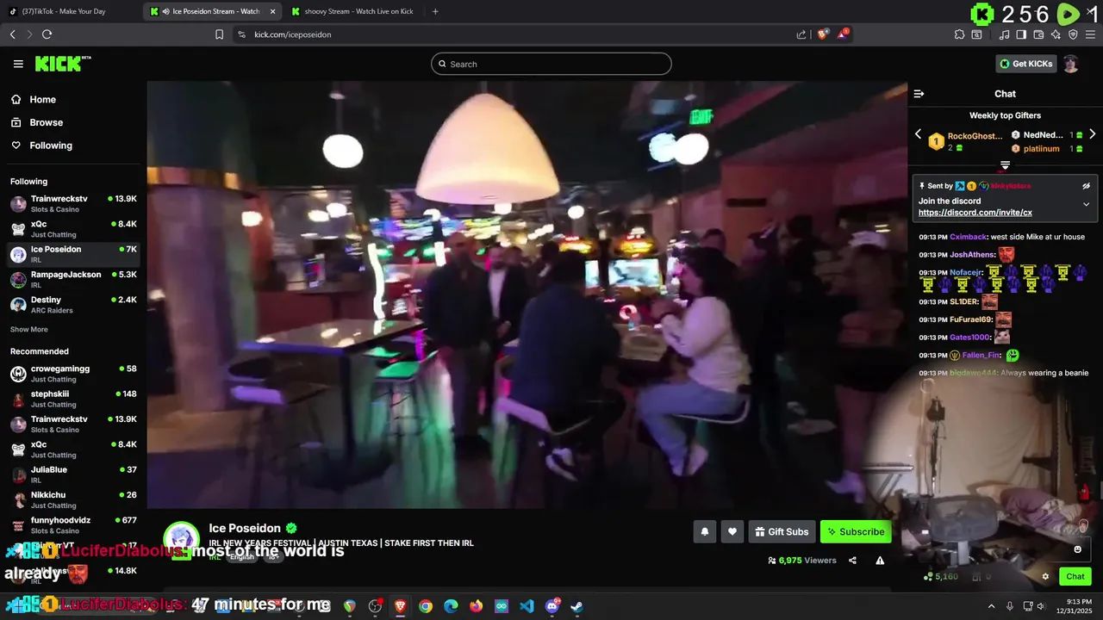The image size is (1103, 620).
Task: Go back in browser history
Action: (12, 34)
